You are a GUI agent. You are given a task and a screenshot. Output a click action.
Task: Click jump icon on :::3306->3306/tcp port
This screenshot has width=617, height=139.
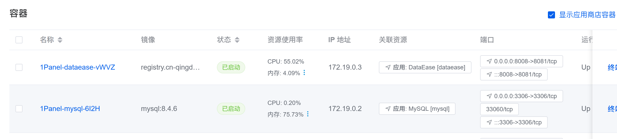[x=489, y=122]
